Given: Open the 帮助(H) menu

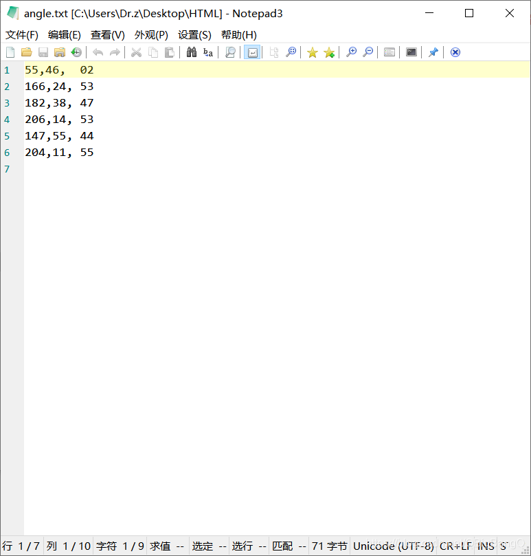Looking at the screenshot, I should click(x=238, y=35).
